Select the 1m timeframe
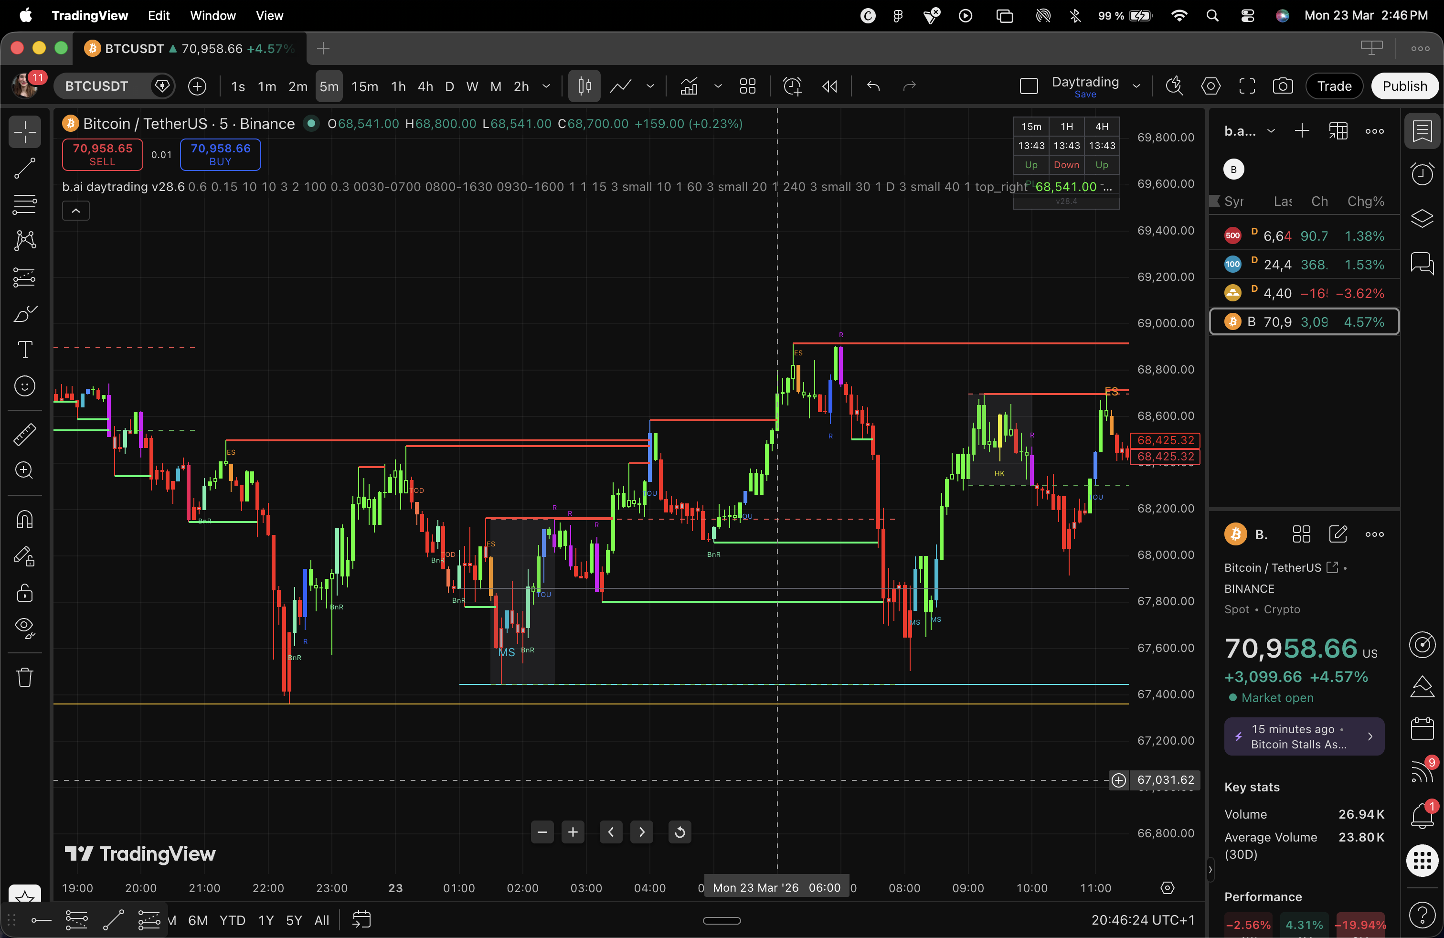 267,86
